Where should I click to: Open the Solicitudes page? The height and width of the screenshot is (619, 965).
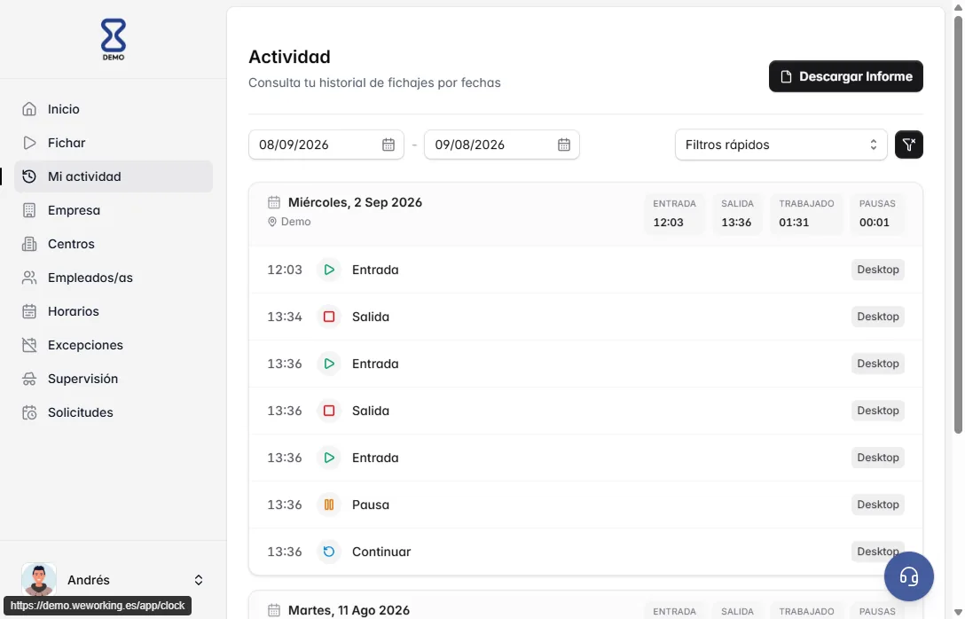pos(114,413)
